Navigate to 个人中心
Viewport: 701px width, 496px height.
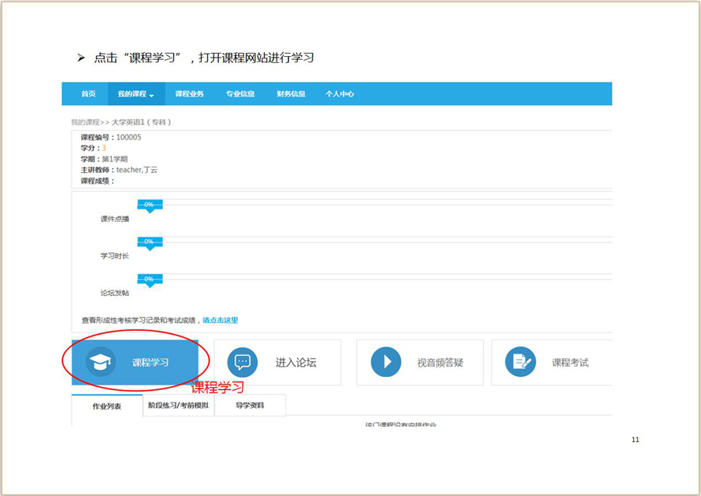[340, 94]
